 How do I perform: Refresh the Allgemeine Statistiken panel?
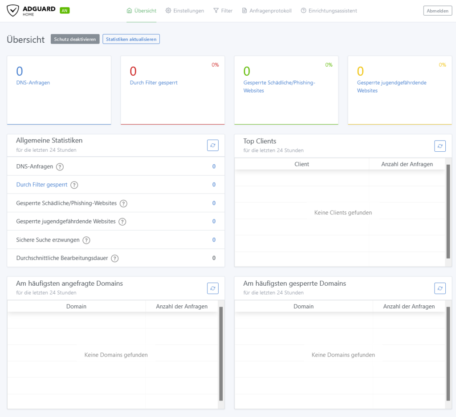click(x=213, y=145)
